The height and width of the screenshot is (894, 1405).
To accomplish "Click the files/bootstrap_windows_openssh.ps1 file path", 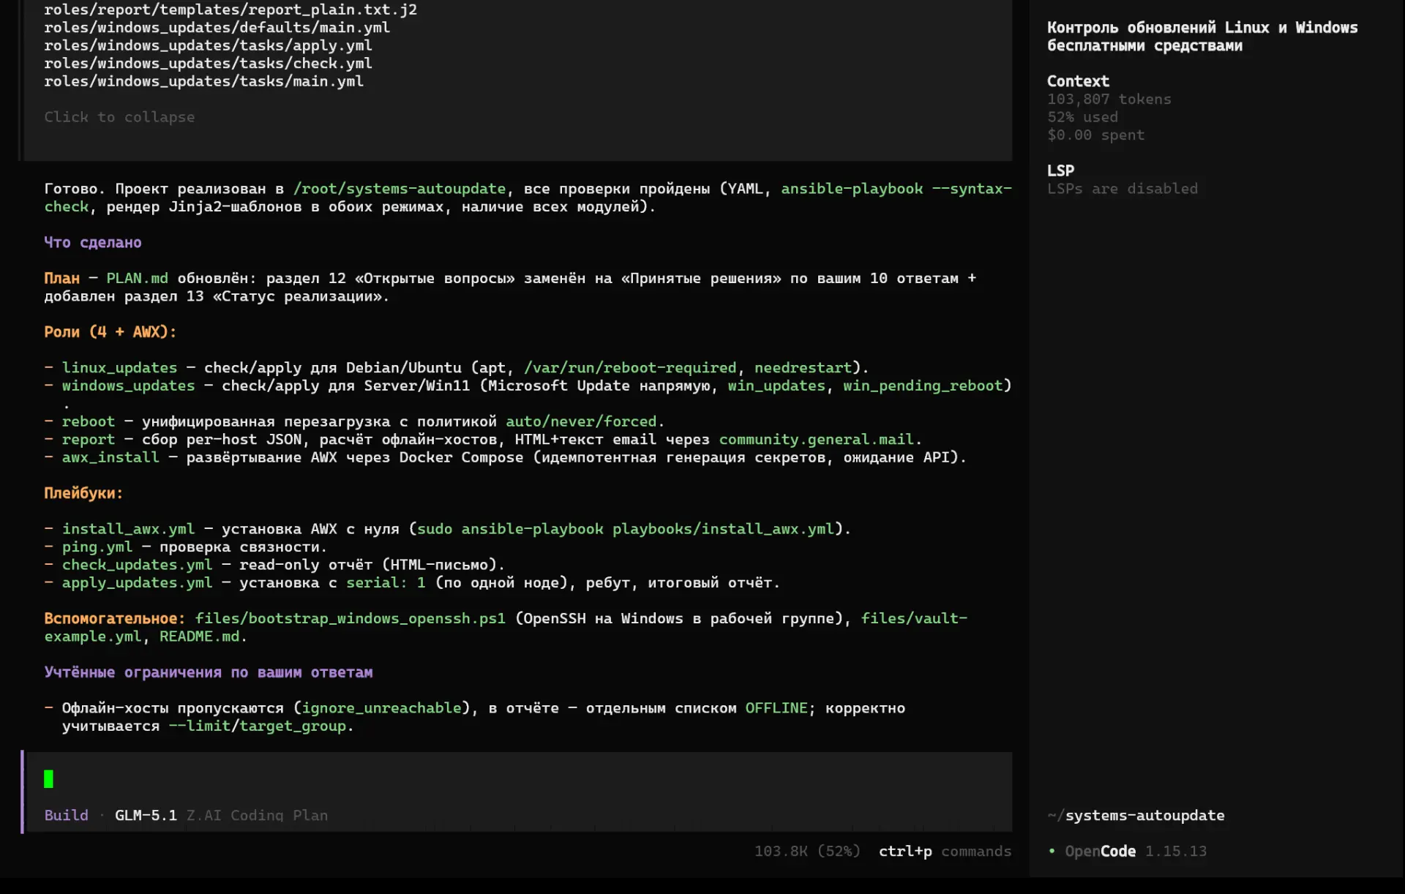I will coord(351,618).
